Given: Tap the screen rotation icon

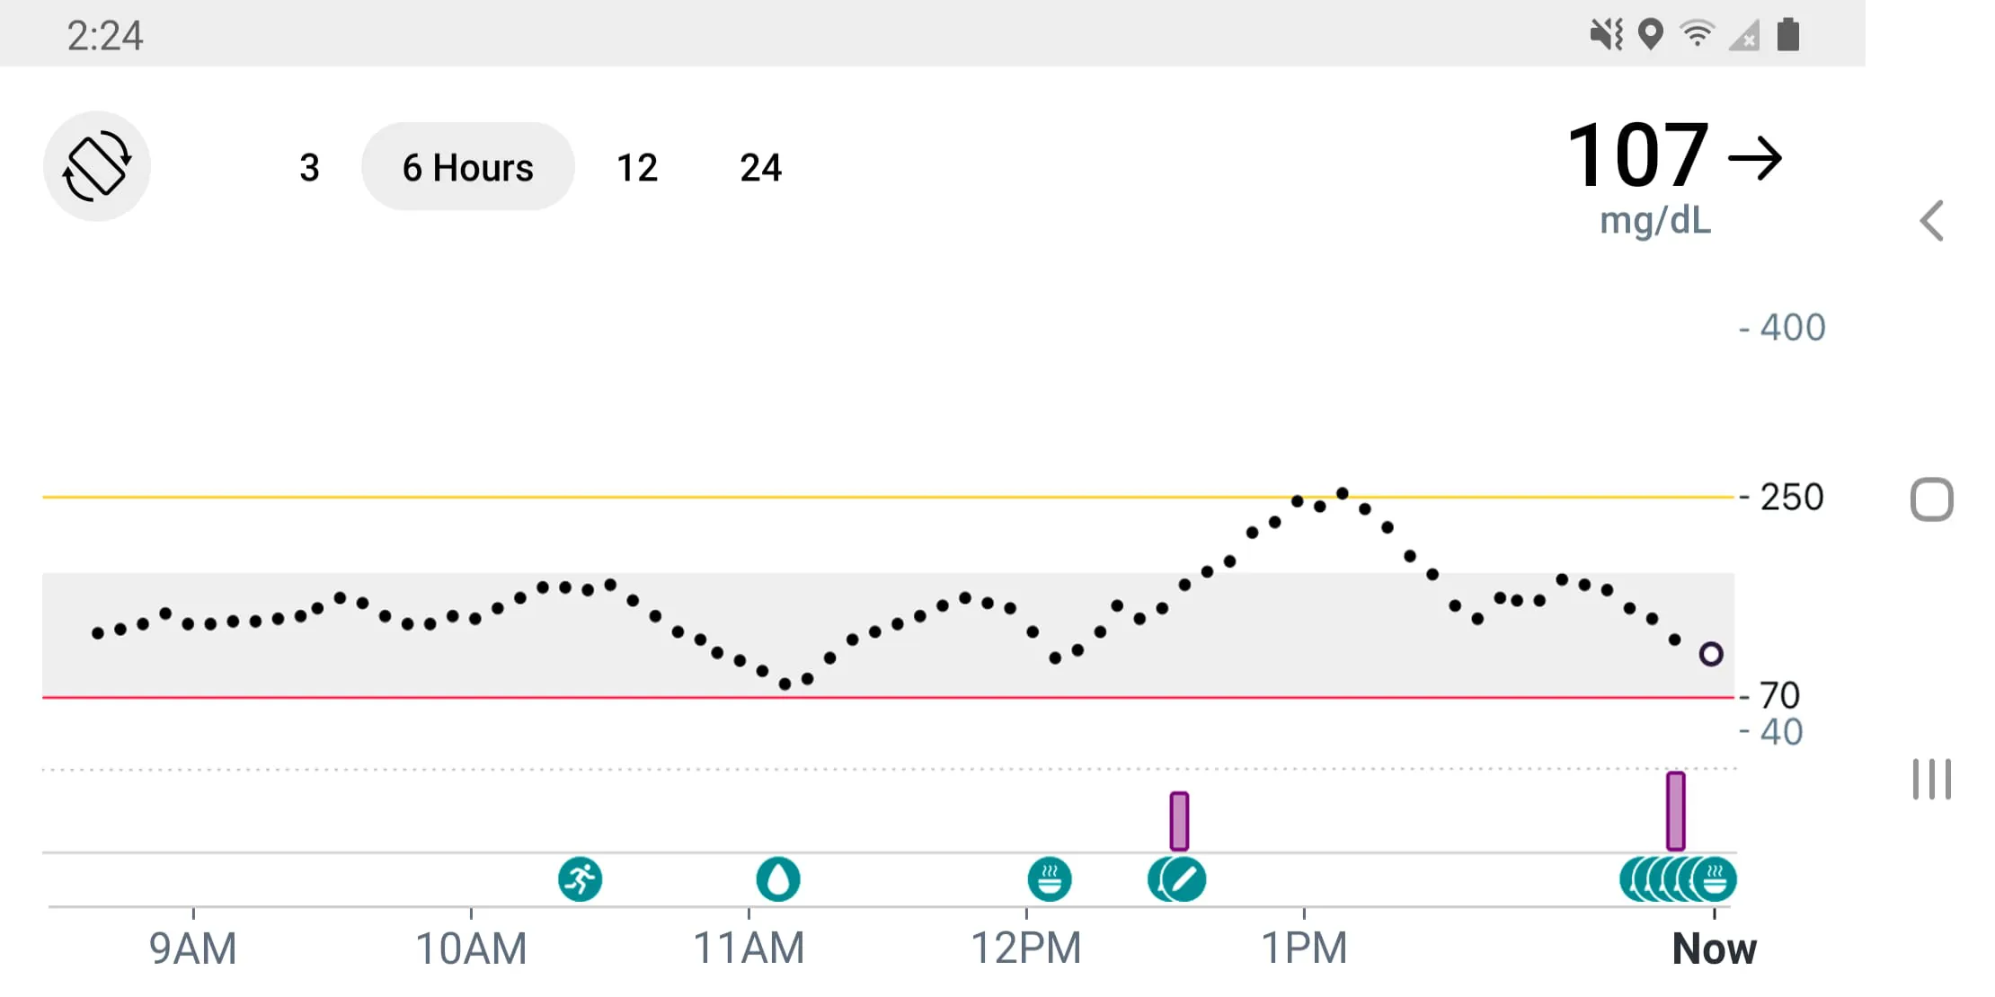Looking at the screenshot, I should tap(97, 166).
